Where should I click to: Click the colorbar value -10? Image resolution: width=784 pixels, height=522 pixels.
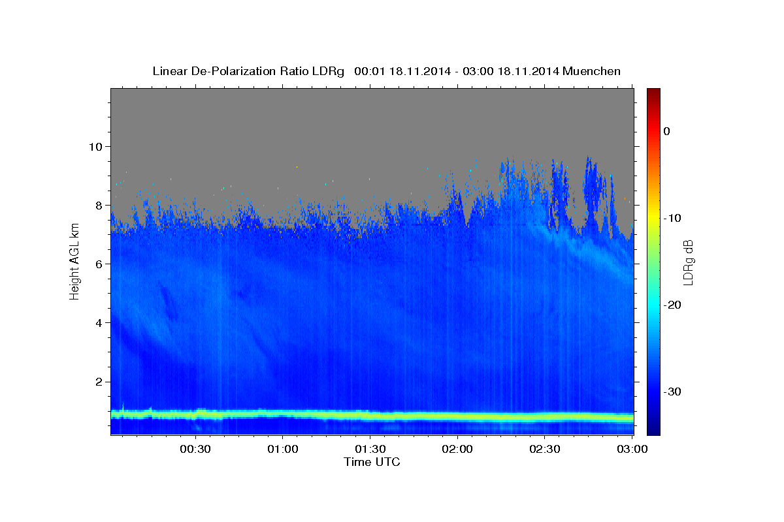tap(671, 218)
